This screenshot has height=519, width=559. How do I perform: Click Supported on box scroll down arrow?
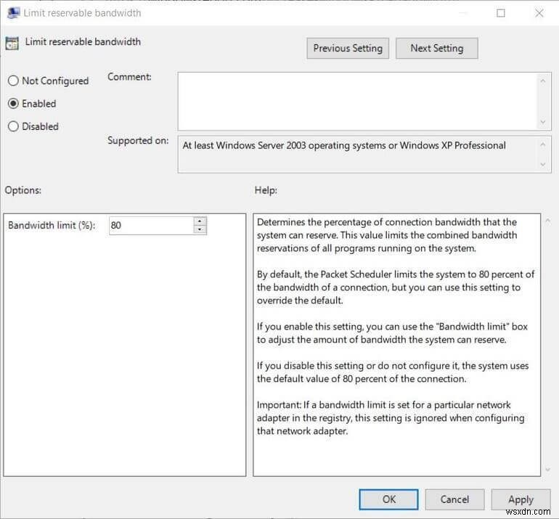pyautogui.click(x=542, y=164)
